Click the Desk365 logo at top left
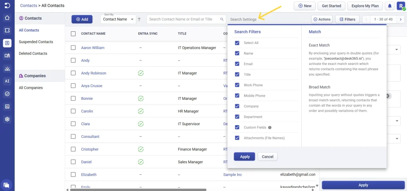Screen dimensions: 407x191 (x=7, y=6)
